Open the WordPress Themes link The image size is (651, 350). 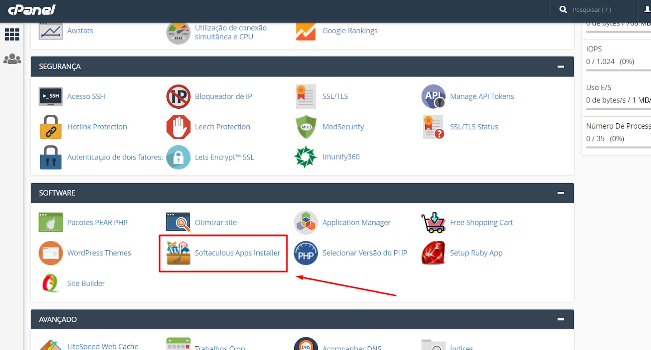point(99,253)
